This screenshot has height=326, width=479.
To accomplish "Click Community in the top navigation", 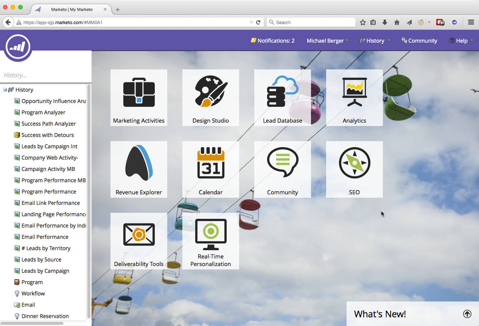I will (419, 40).
